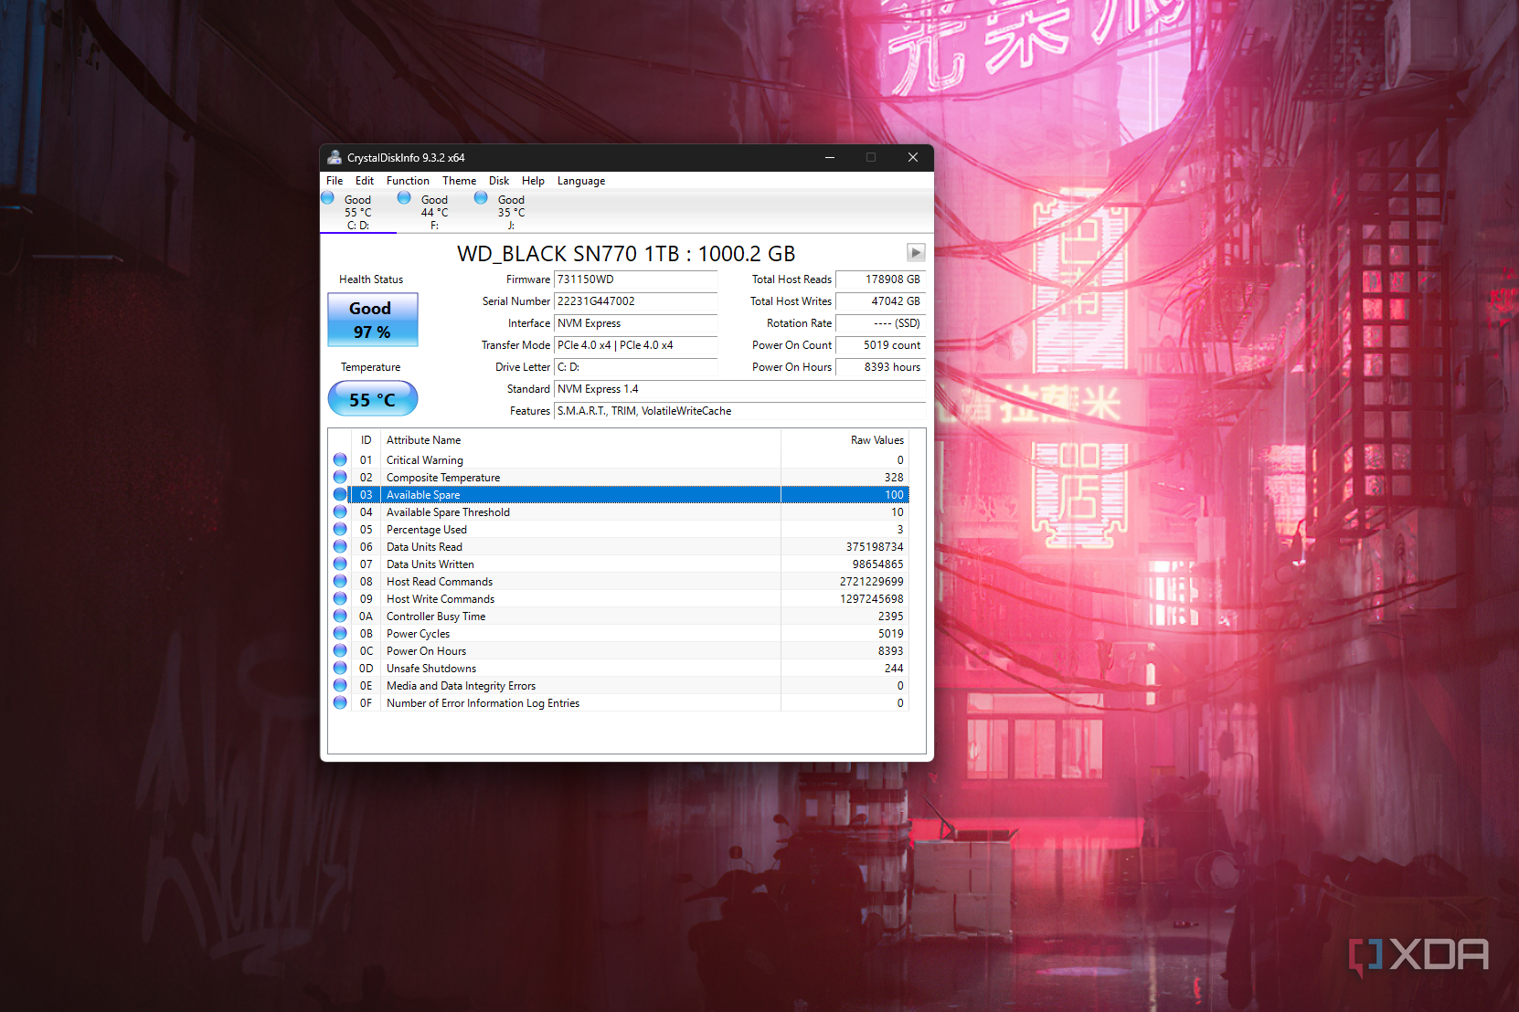Click the Interface field NVM Express
This screenshot has height=1012, width=1519.
pyautogui.click(x=636, y=323)
